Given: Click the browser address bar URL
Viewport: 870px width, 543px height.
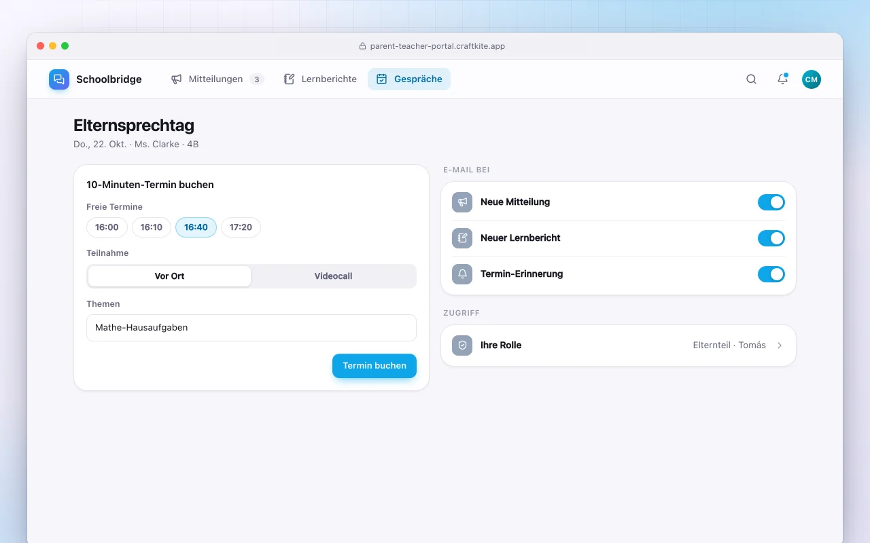Looking at the screenshot, I should coord(437,46).
